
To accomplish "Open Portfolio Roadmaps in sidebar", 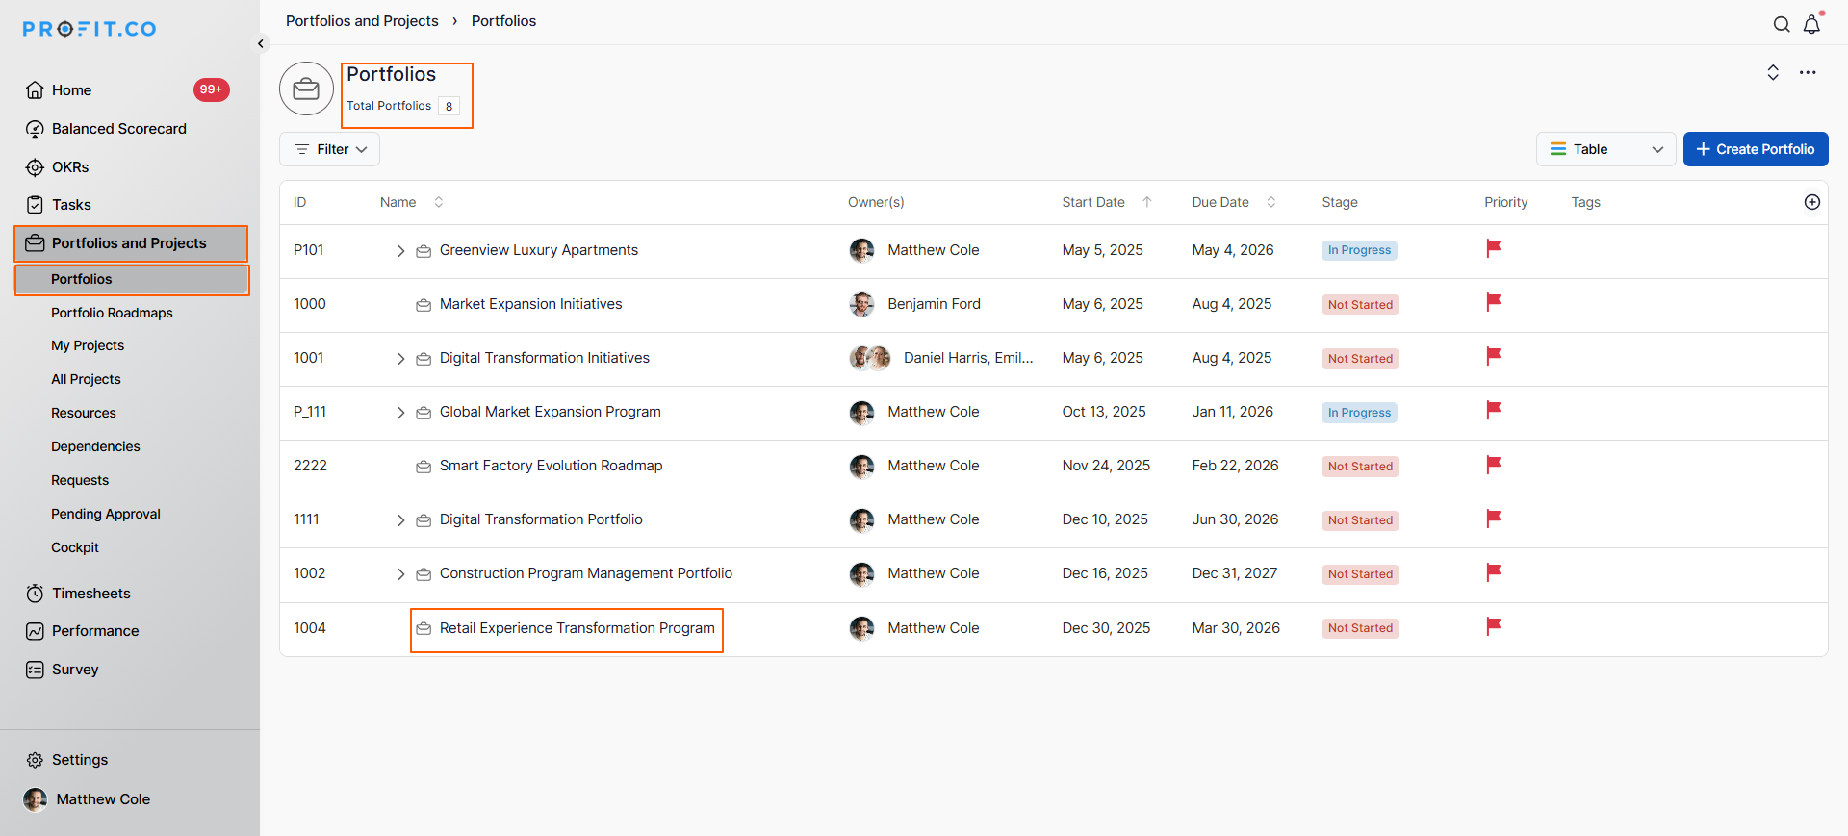I will click(112, 313).
